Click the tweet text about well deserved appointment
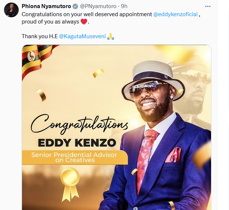Image resolution: width=229 pixels, height=210 pixels. (86, 14)
